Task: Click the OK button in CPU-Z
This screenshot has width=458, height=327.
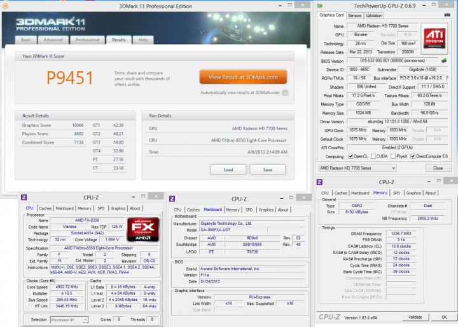Action: click(x=444, y=317)
